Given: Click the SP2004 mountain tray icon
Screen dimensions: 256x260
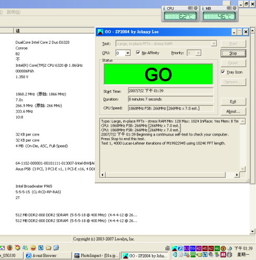Looking at the screenshot, I should (x=175, y=249).
